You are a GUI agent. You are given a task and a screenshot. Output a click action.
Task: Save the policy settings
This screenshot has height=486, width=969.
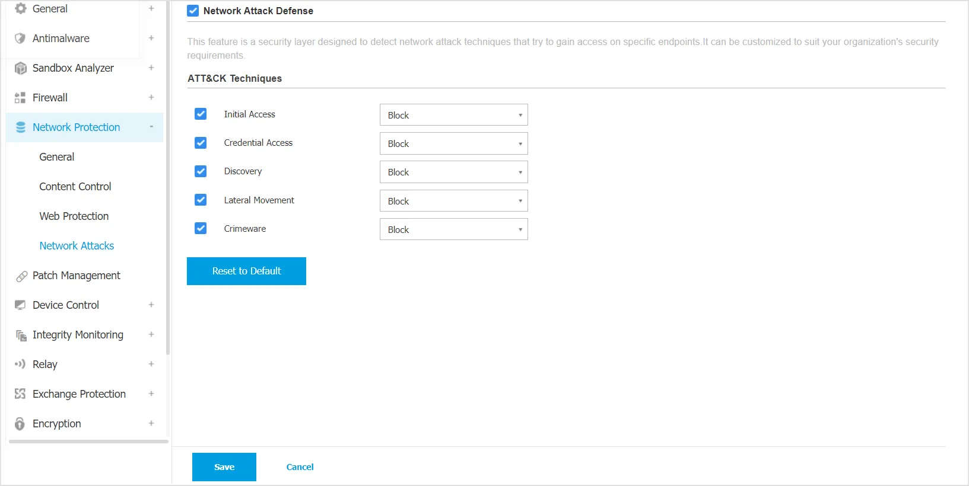(x=224, y=467)
